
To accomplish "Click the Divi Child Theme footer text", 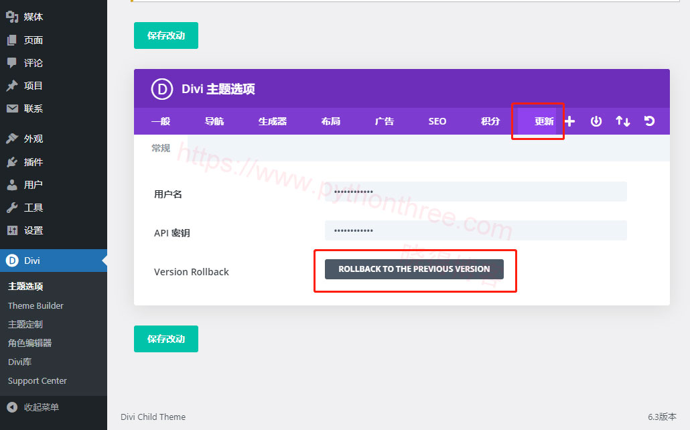I will (153, 417).
